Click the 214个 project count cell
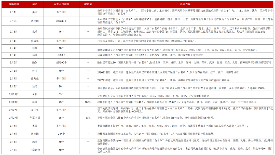This screenshot has width=275, height=155. (61, 134)
